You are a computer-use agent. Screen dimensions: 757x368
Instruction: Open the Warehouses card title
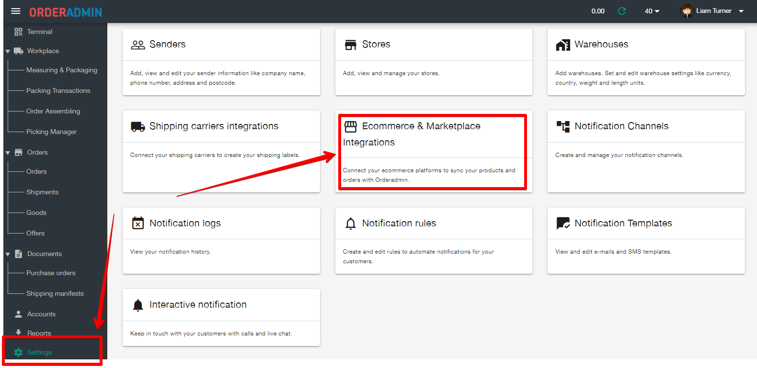(601, 45)
